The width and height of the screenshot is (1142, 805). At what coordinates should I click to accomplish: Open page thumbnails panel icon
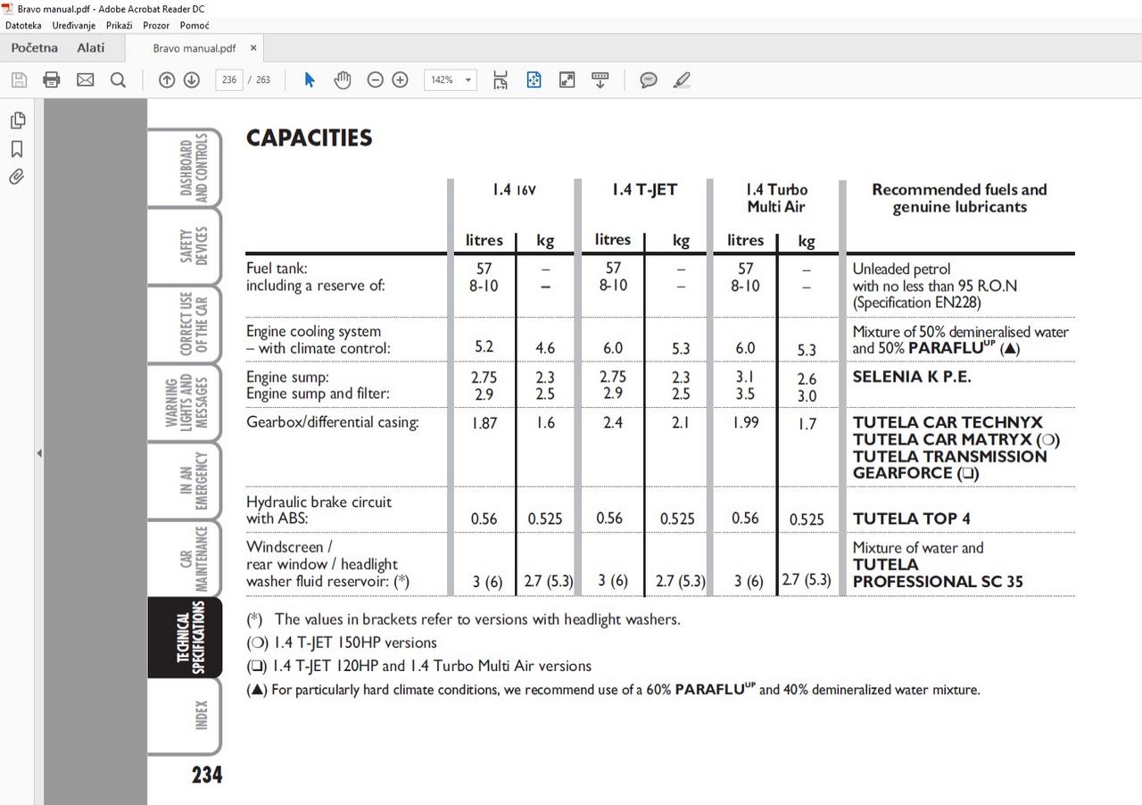click(x=17, y=120)
